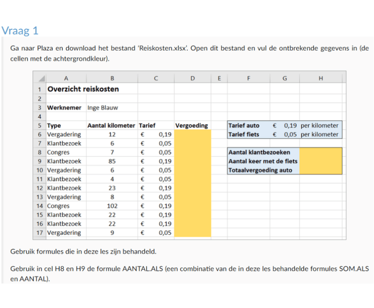The height and width of the screenshot is (308, 374).
Task: Click the kilometer value 12
Action: [112, 134]
